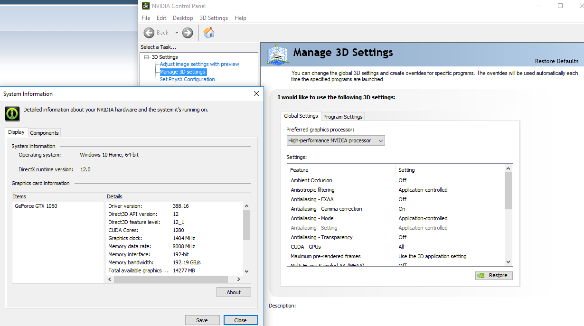Select the Maximum pre-rendered frames row
584x326 pixels.
click(396, 256)
